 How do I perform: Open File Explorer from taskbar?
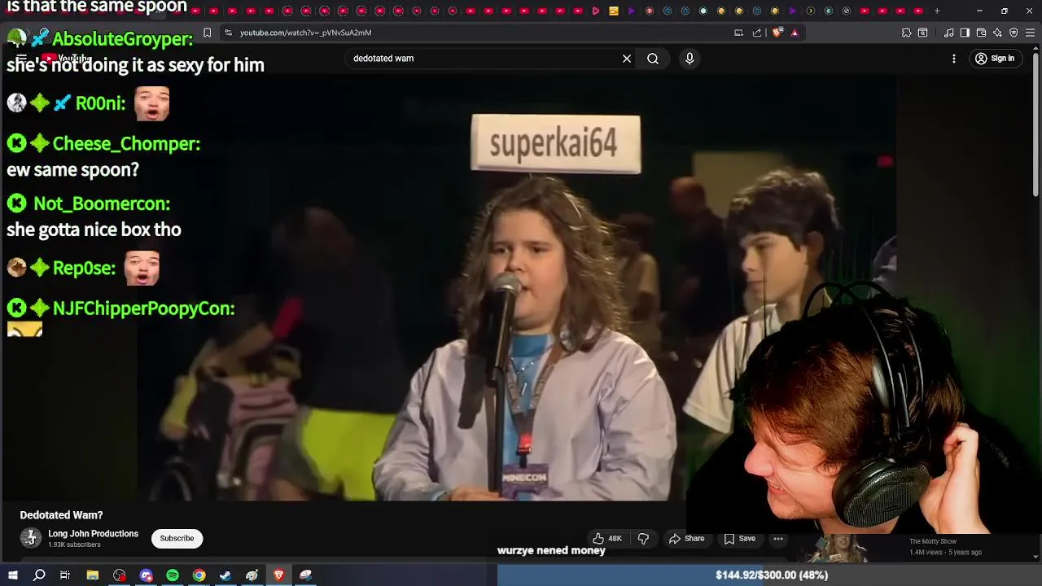coord(93,575)
